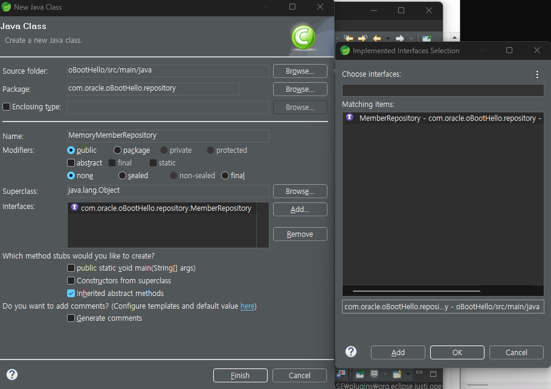Click the Source folder text field
Image resolution: width=551 pixels, height=389 pixels.
(168, 70)
